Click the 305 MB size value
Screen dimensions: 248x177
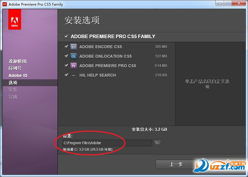[161, 47]
